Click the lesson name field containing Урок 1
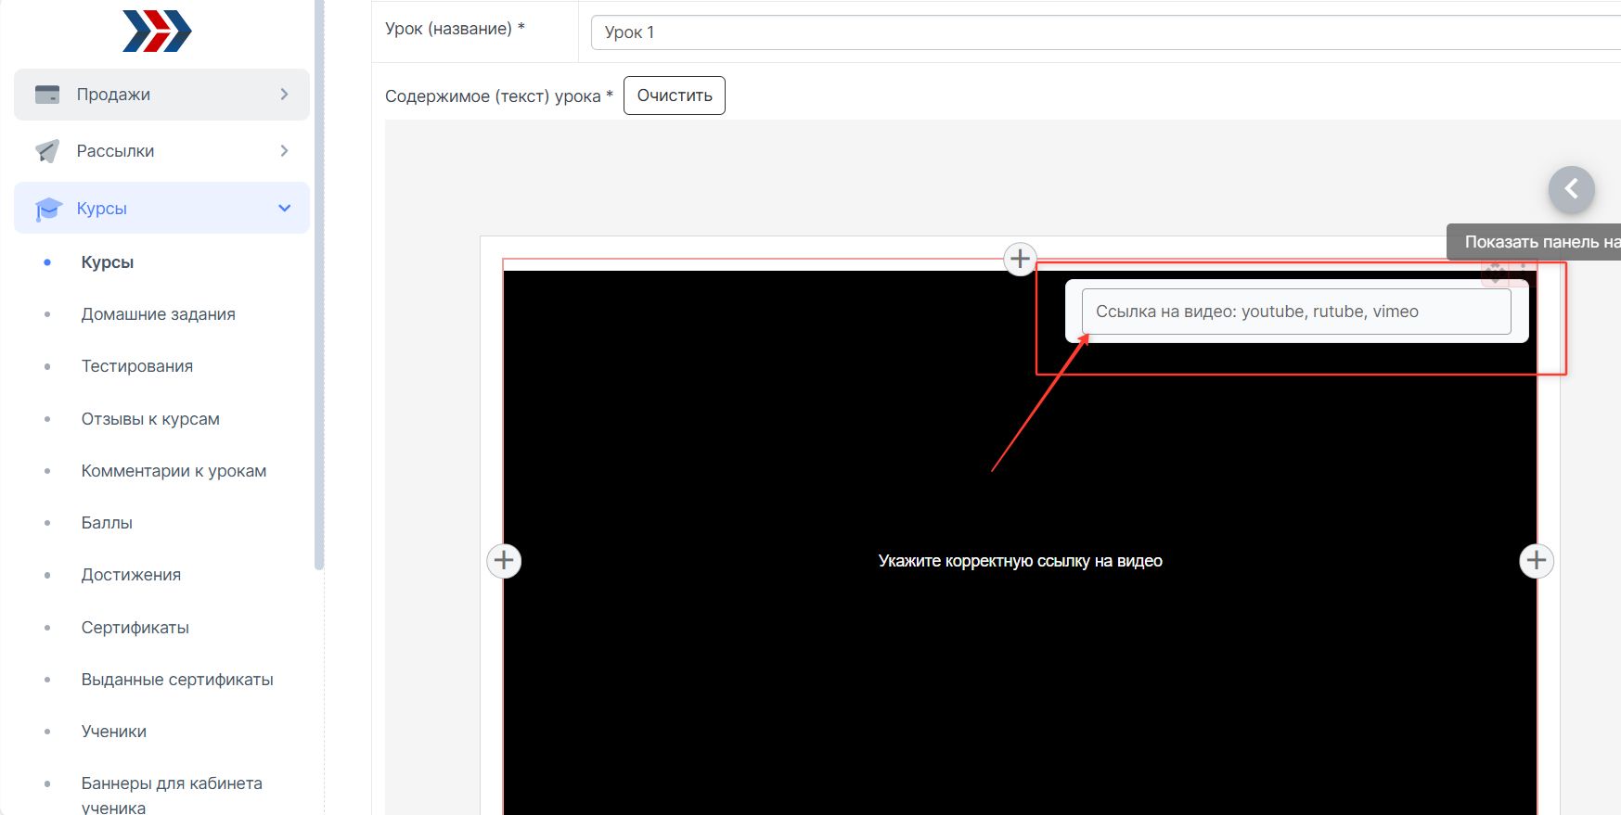 pyautogui.click(x=1104, y=32)
